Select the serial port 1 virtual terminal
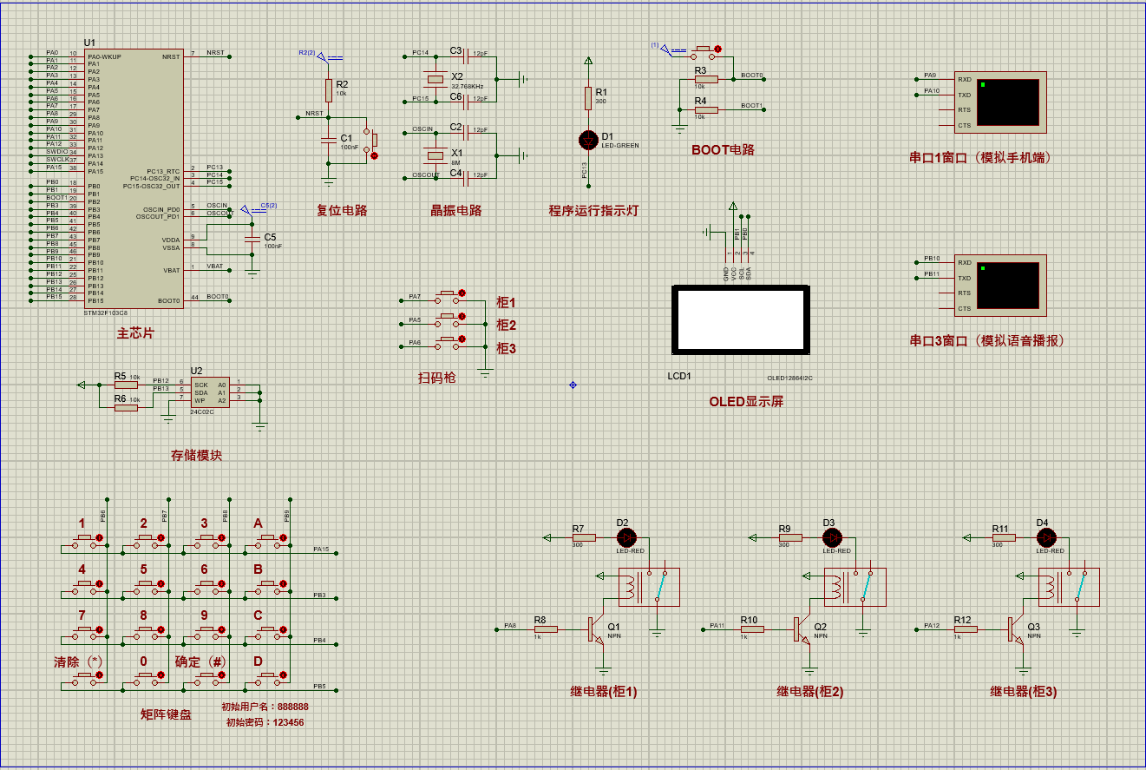 coord(1000,102)
